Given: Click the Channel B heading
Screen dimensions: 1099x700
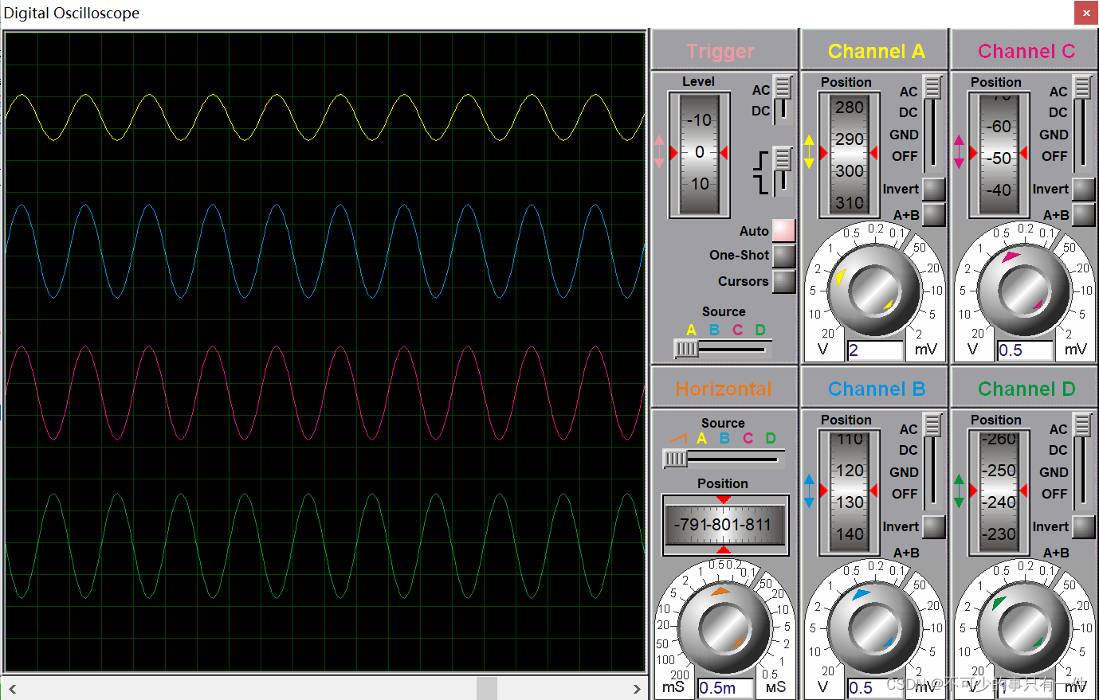Looking at the screenshot, I should [x=876, y=389].
